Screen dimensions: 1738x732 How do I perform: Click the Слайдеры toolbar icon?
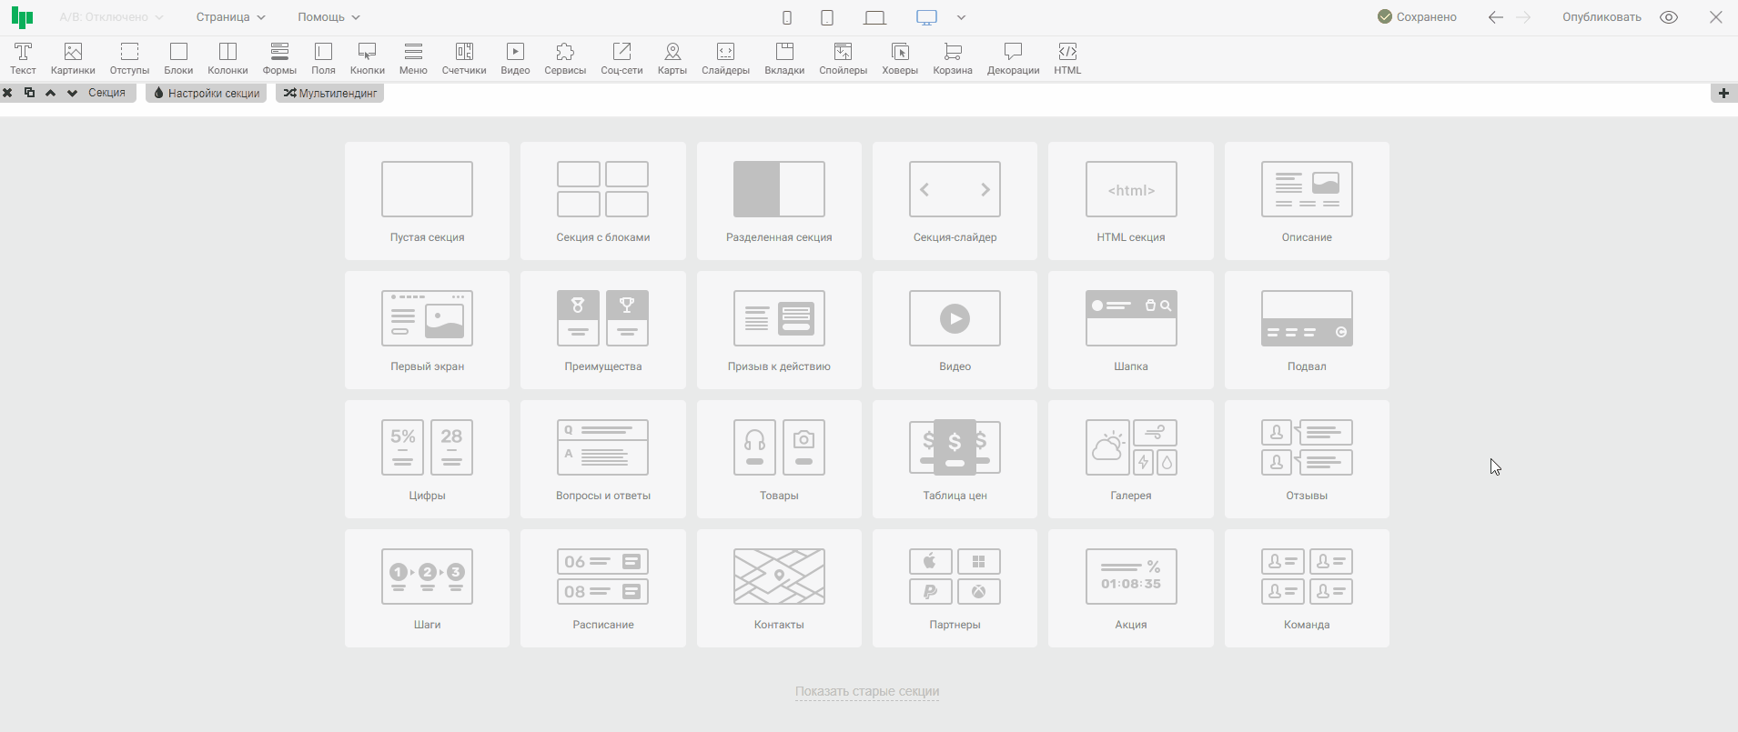(x=725, y=58)
